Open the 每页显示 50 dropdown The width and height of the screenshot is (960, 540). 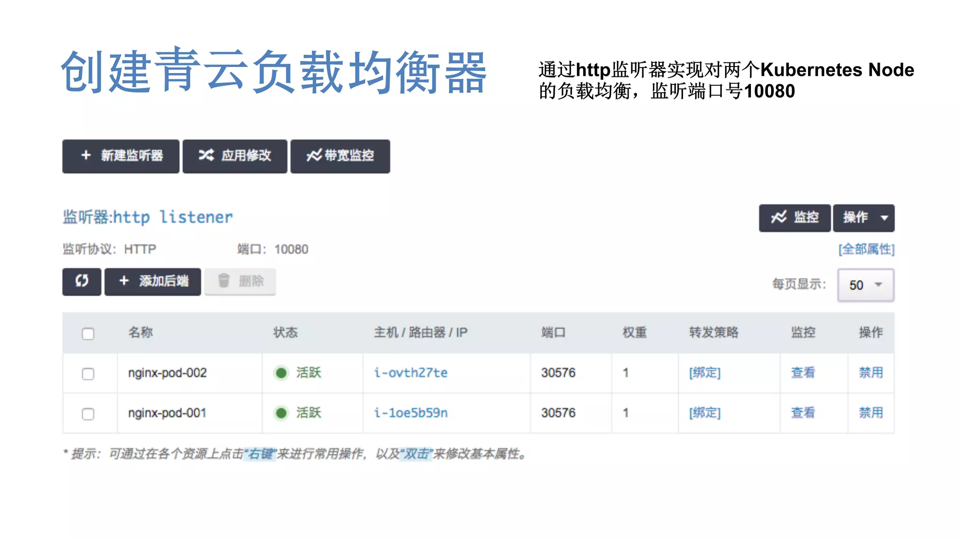pyautogui.click(x=866, y=285)
